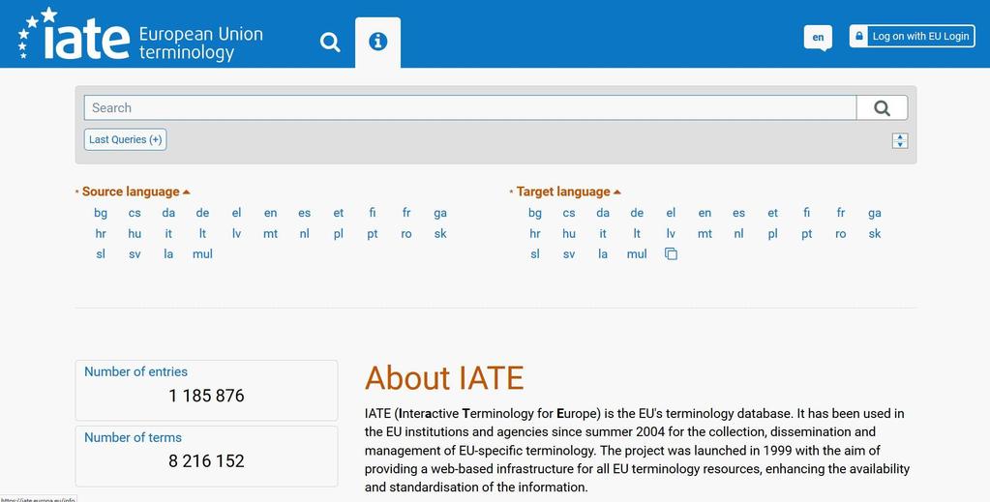990x502 pixels.
Task: Pick target language lt
Action: [x=637, y=234]
